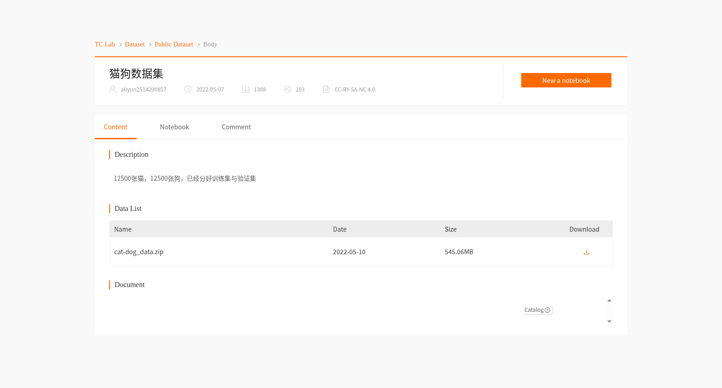
Task: Click the Size column header
Action: click(450, 229)
